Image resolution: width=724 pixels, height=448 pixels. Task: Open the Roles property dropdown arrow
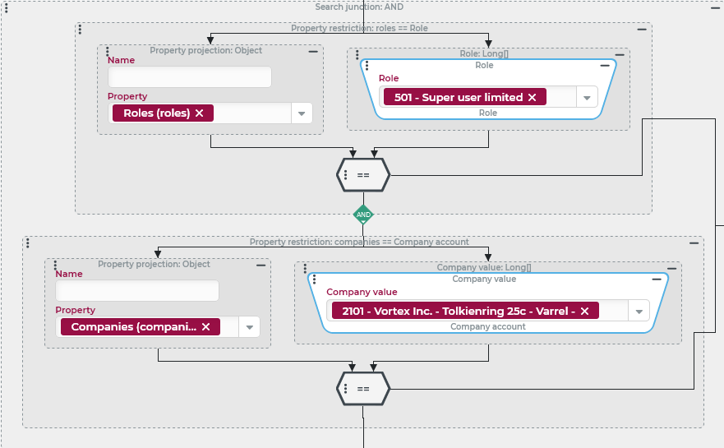click(x=302, y=113)
